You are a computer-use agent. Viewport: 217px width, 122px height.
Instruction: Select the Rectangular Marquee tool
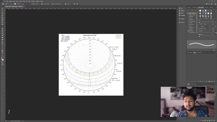[x=2, y=11]
